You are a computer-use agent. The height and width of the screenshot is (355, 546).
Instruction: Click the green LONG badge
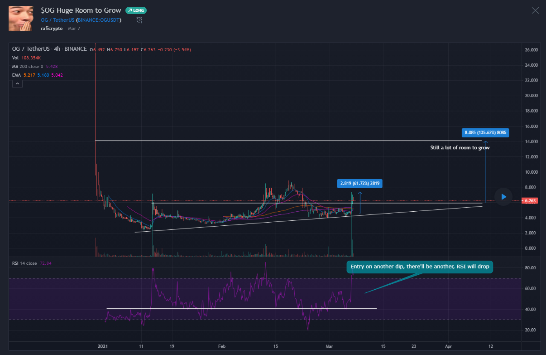136,10
